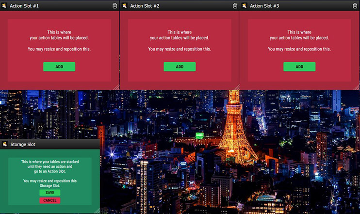Click the Action Slot #3 window title
This screenshot has width=360, height=214.
click(x=264, y=6)
